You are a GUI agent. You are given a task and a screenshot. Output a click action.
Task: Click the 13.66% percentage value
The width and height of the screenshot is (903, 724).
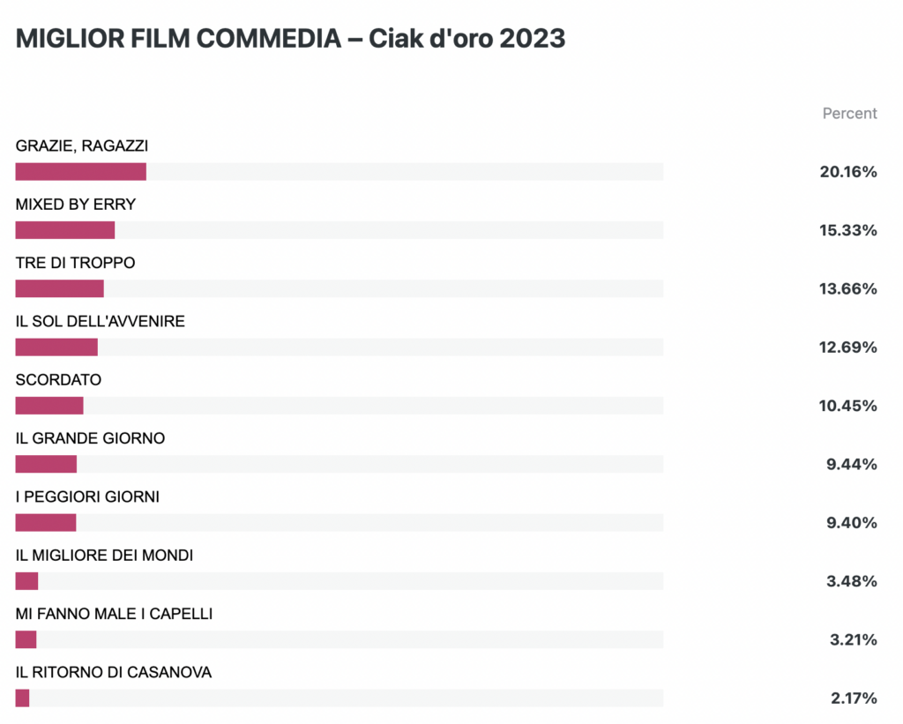click(x=848, y=288)
